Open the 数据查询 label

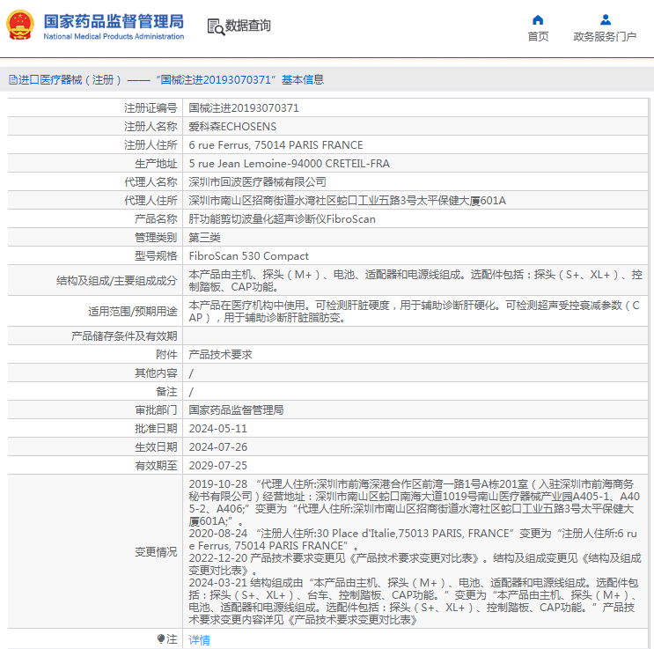248,26
